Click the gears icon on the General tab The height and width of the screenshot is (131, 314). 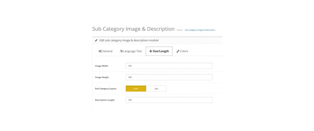click(x=100, y=51)
